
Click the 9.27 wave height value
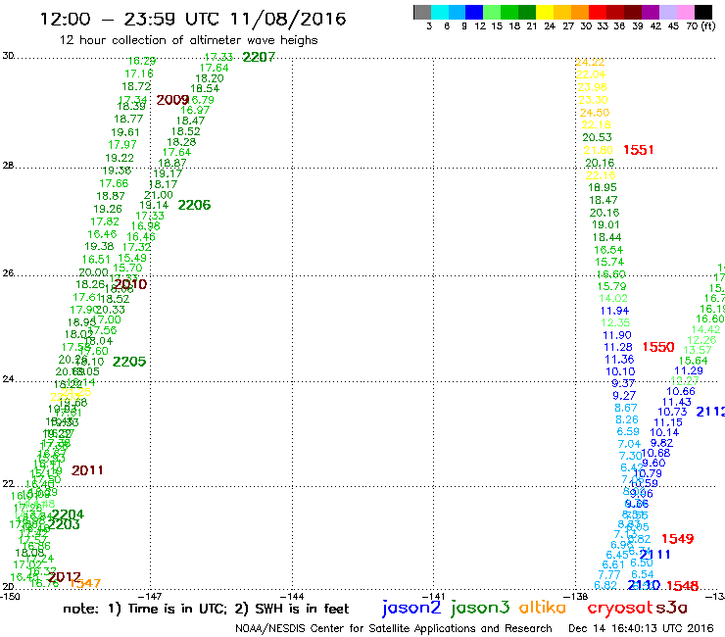coord(624,396)
